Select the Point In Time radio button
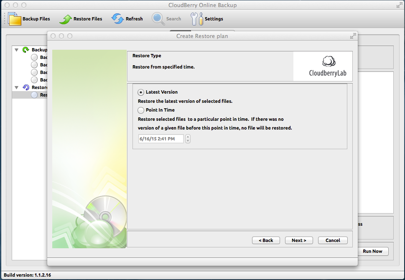Image resolution: width=405 pixels, height=280 pixels. [x=141, y=110]
